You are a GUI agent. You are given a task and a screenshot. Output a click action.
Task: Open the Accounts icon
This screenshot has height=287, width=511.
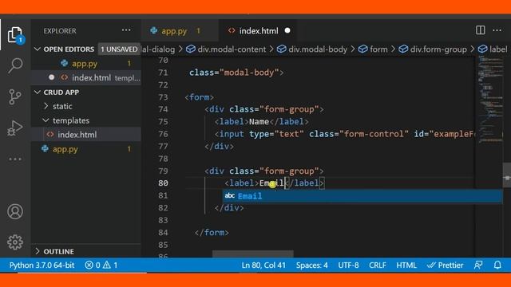coord(15,211)
